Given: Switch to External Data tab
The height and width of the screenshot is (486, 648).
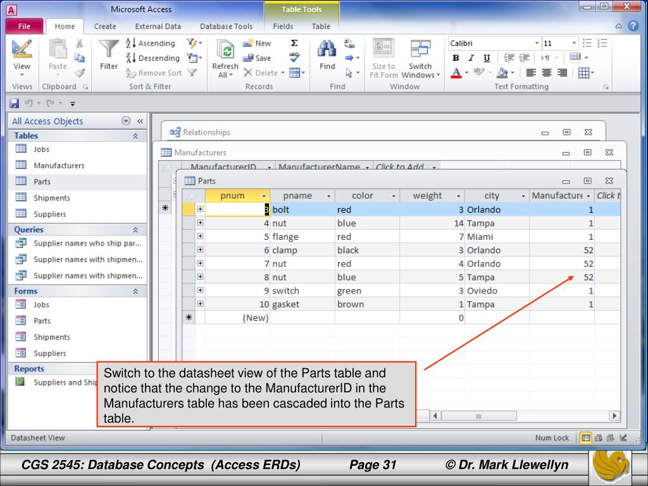Looking at the screenshot, I should point(158,26).
